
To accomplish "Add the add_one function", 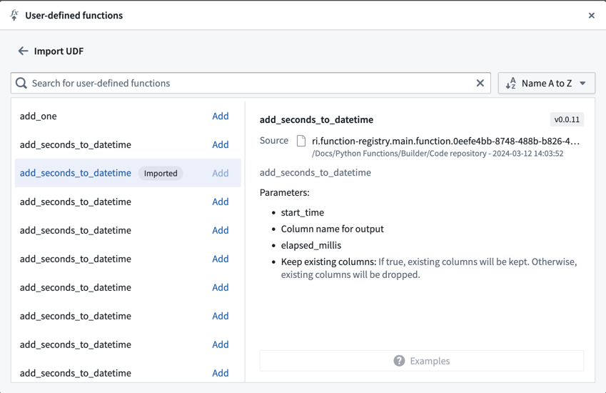I will (x=221, y=116).
